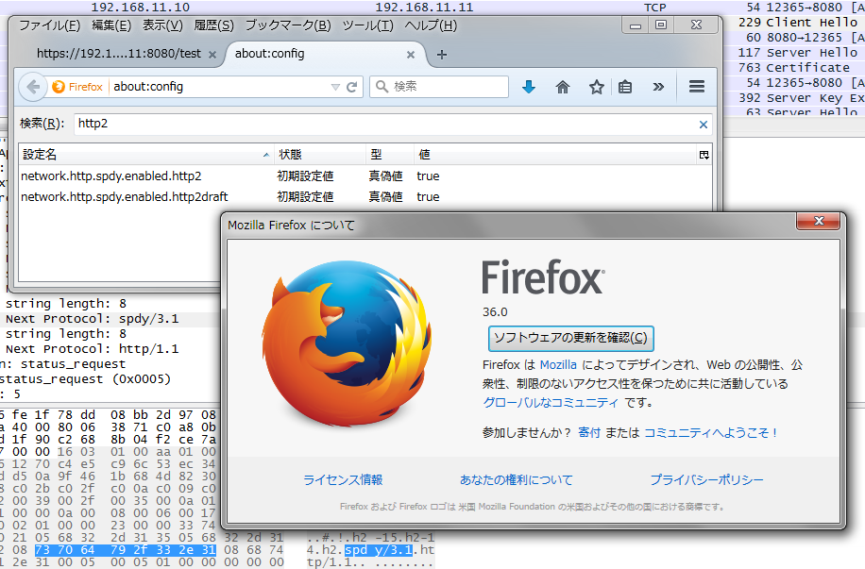
Task: Open the ブックマーク(B) menu
Action: coord(288,25)
